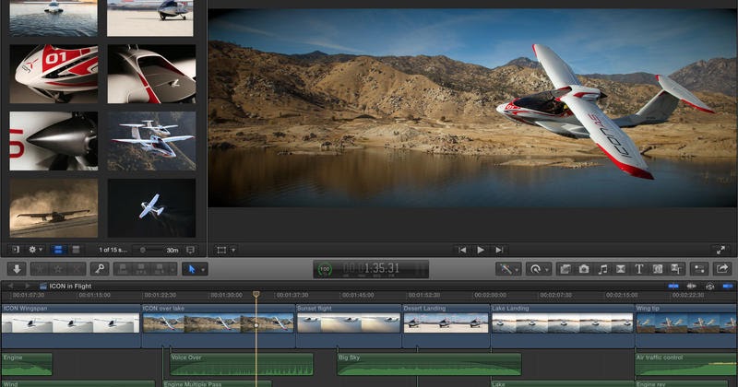Open Background Tasks 100% dial
Screen dimensions: 738x387
click(x=325, y=269)
